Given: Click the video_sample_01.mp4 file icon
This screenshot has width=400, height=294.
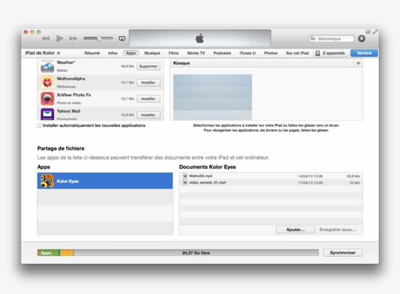Looking at the screenshot, I should 185,182.
